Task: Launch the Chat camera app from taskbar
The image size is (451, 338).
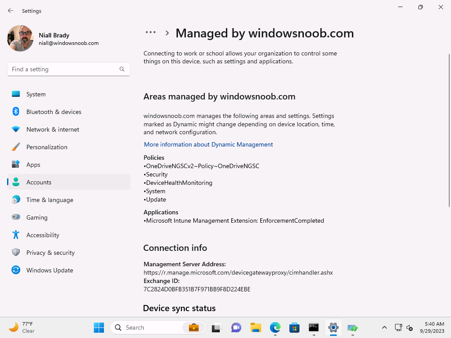Action: pyautogui.click(x=236, y=327)
